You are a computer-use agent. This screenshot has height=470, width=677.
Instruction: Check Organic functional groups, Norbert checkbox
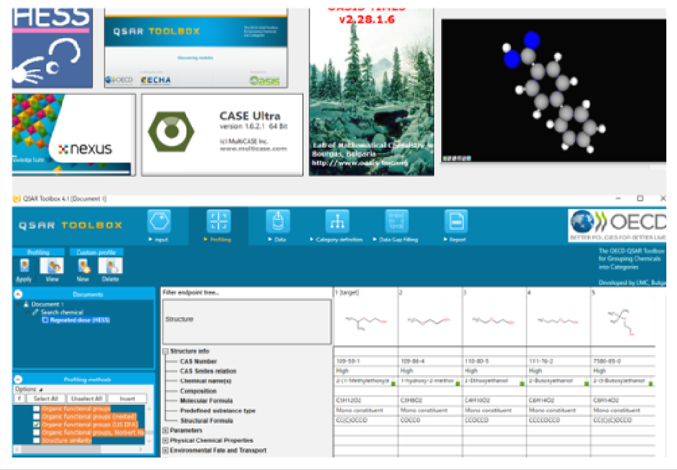(x=37, y=433)
